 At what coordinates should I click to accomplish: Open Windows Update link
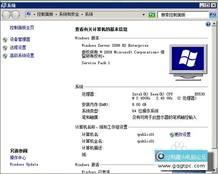pyautogui.click(x=24, y=164)
